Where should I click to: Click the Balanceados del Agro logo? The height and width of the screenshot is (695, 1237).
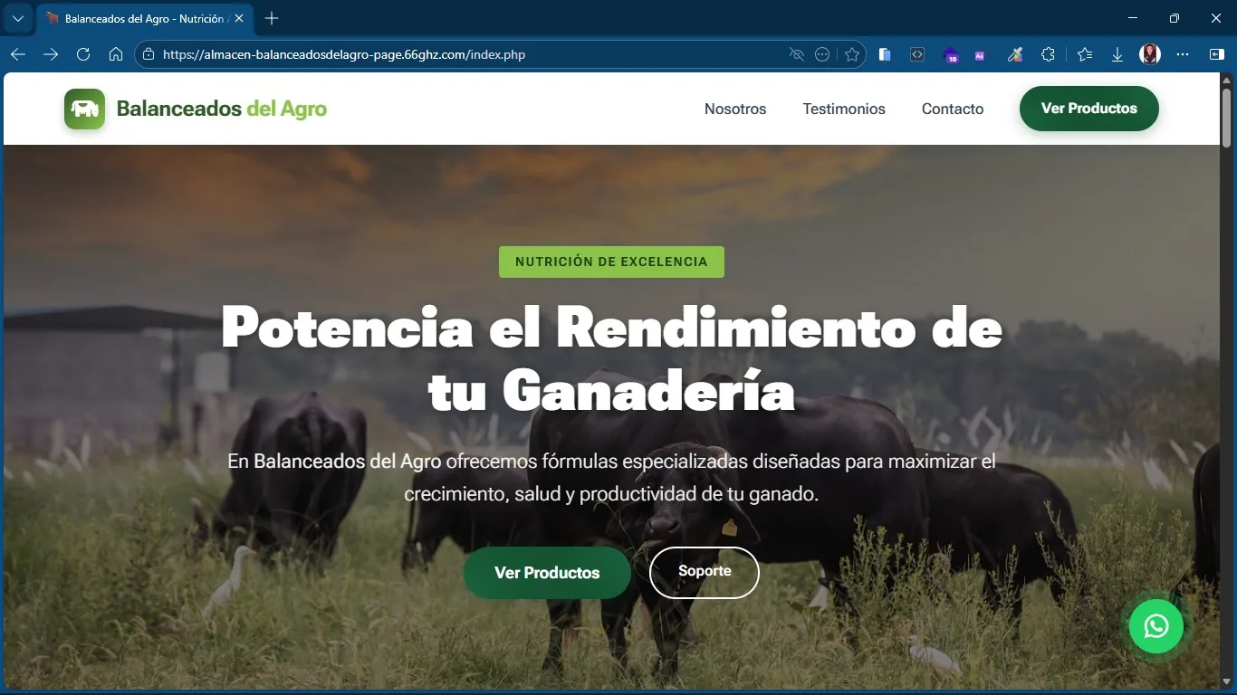[x=195, y=109]
